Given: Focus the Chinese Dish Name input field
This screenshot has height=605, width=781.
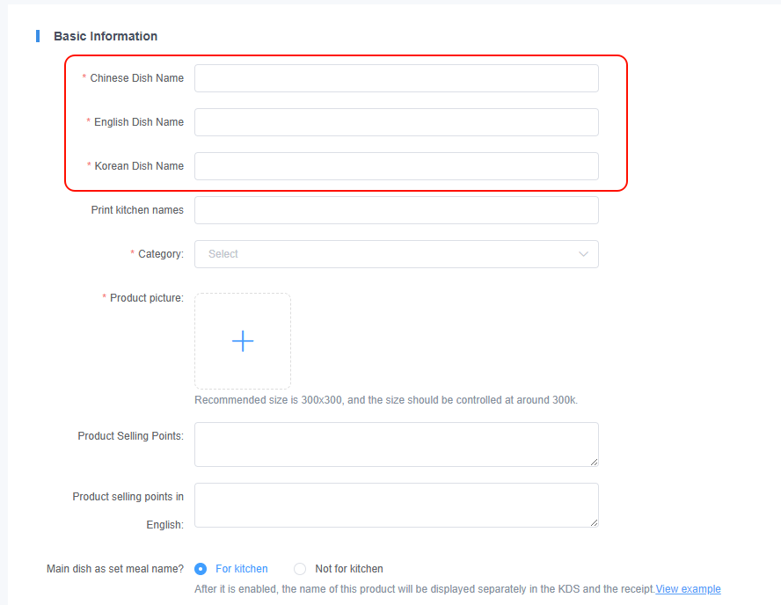Looking at the screenshot, I should point(396,78).
